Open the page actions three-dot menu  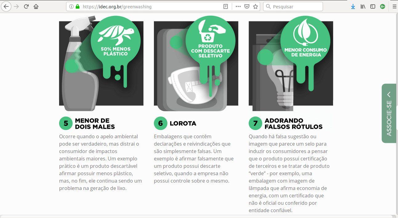238,6
